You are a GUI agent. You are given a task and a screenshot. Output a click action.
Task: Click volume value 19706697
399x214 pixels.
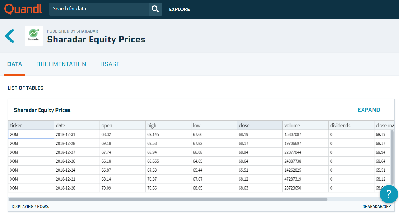[305, 143]
